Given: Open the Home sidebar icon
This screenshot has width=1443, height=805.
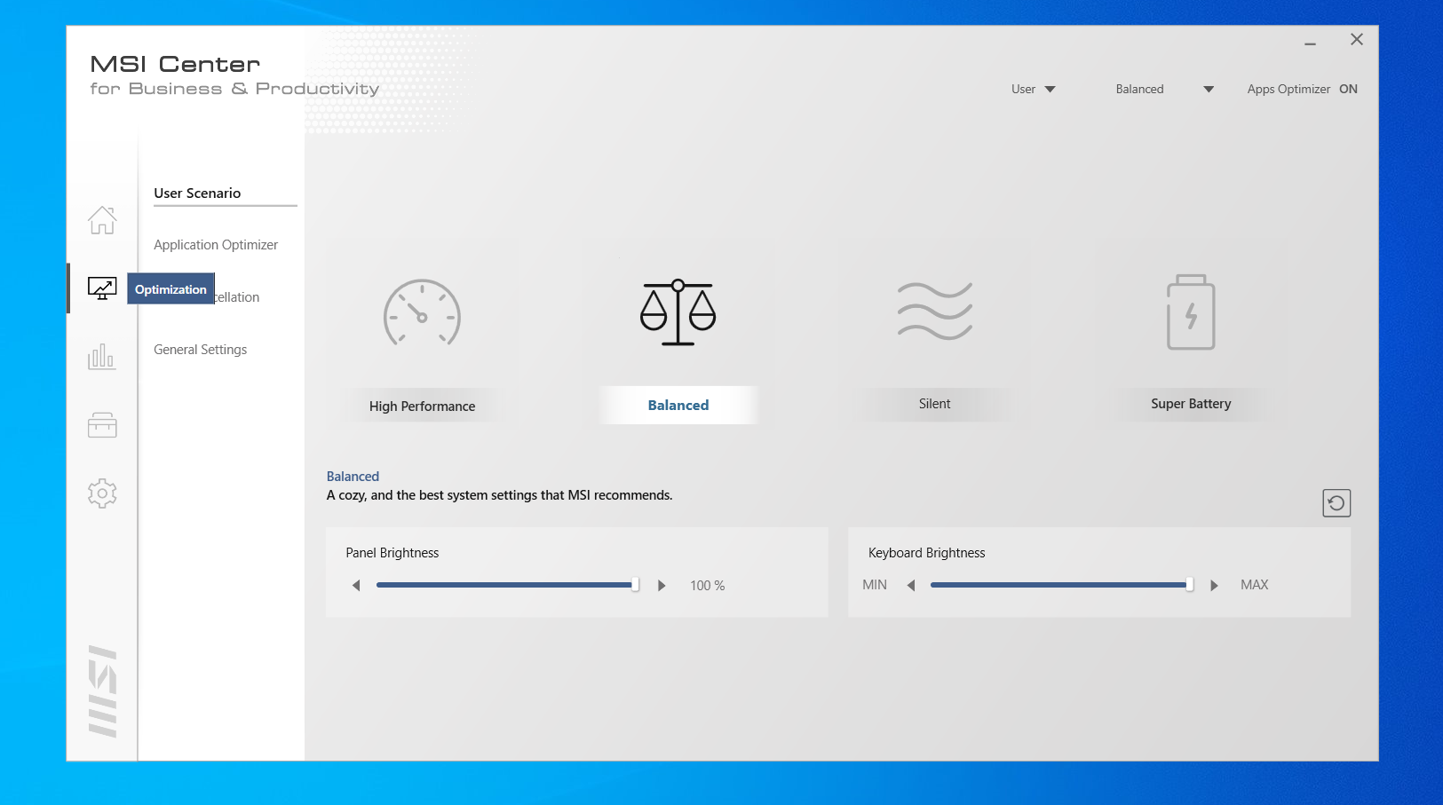Looking at the screenshot, I should pyautogui.click(x=102, y=220).
